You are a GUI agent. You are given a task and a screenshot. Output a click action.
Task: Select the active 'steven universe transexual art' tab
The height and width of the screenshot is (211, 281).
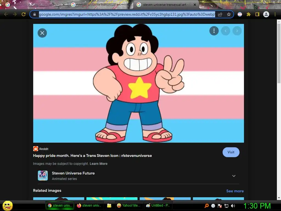[166, 5]
